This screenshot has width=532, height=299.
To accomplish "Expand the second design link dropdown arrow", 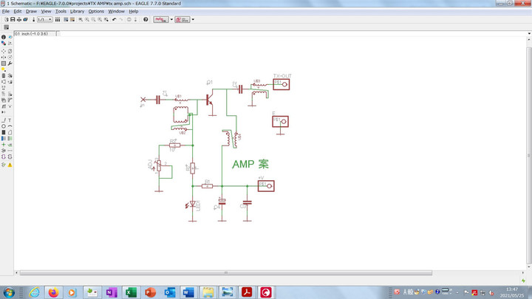I will coord(193,19).
